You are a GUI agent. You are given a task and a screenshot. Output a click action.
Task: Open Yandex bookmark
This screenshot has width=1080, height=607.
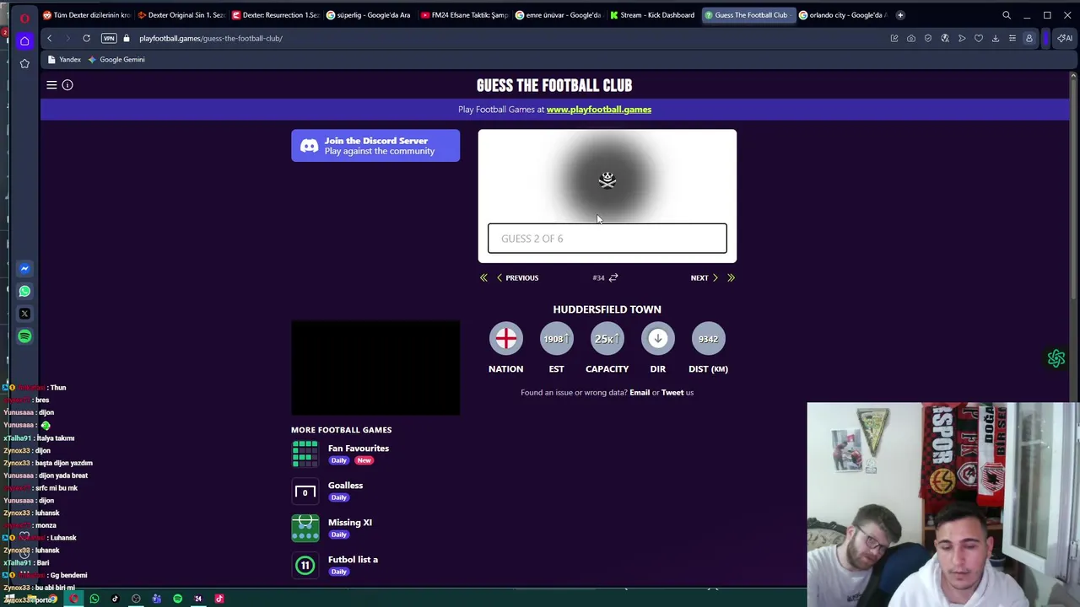[64, 60]
